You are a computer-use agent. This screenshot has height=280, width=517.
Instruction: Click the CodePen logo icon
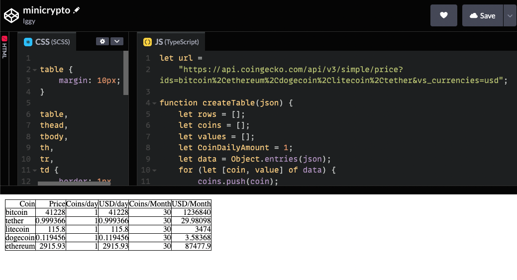tap(11, 15)
